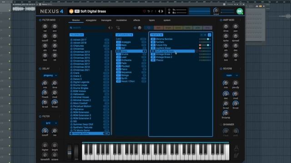Click the Nexus 4 logo
The width and height of the screenshot is (291, 163).
52,11
